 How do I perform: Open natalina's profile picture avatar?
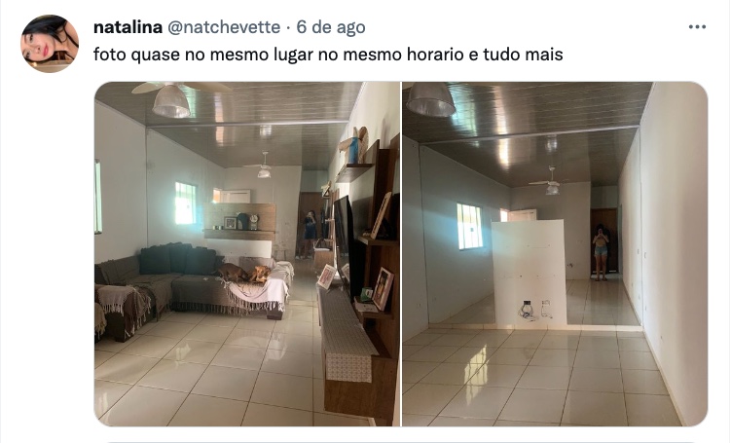point(50,44)
